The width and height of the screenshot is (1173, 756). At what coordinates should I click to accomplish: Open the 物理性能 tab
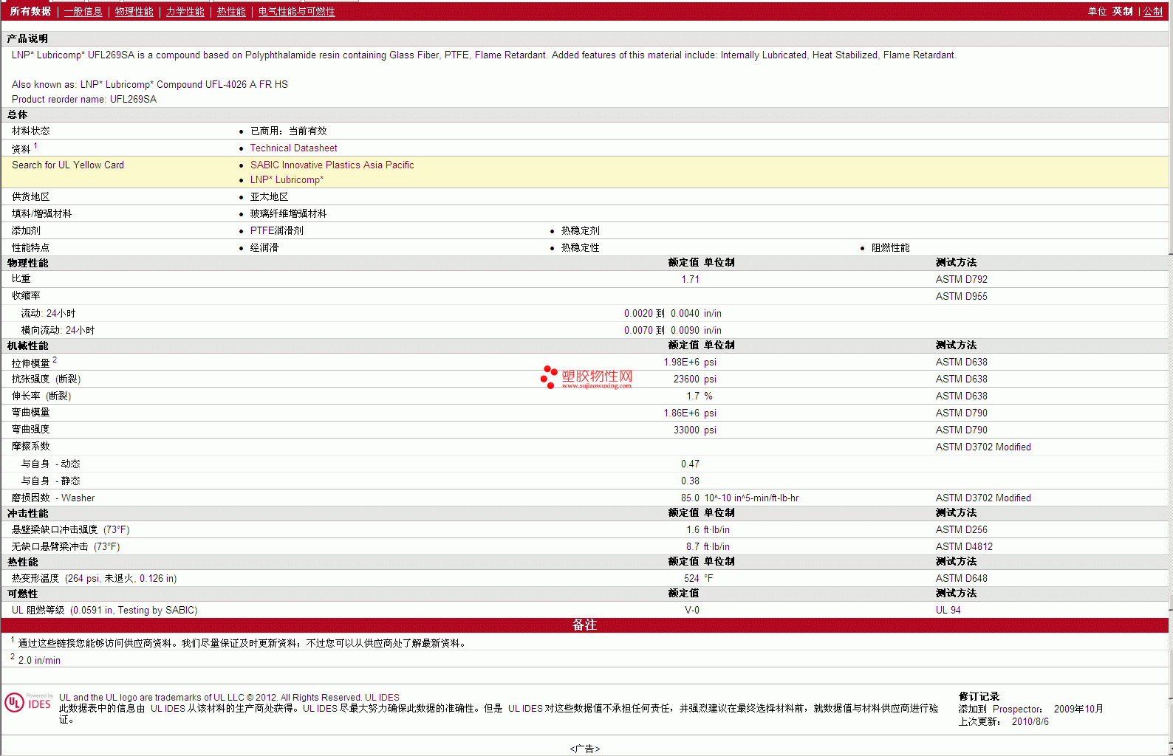tap(134, 12)
